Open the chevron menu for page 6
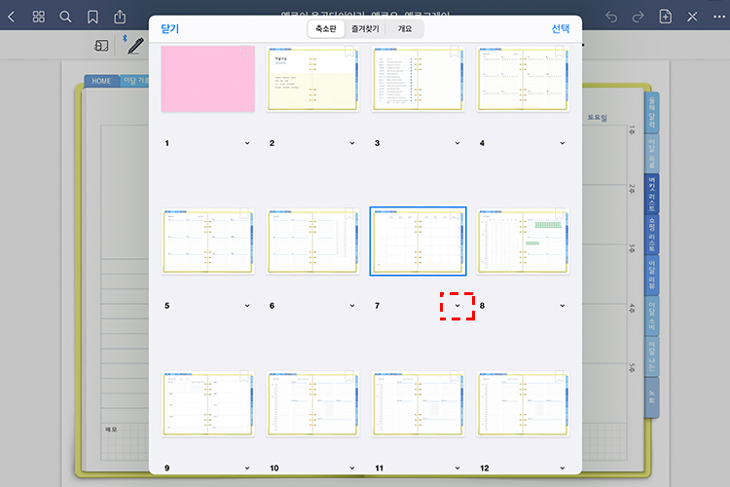The height and width of the screenshot is (487, 730). coord(352,306)
